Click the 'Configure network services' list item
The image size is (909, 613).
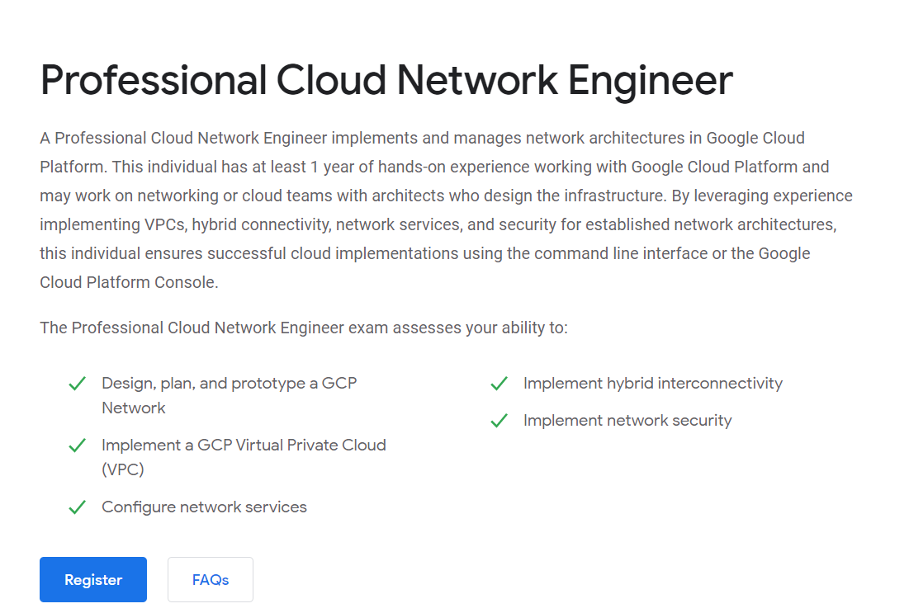coord(204,507)
